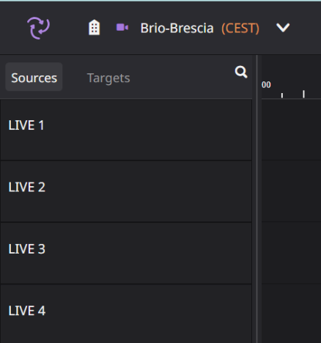The image size is (321, 343).
Task: Click the timeline lane for LIVE 1
Action: (291, 130)
